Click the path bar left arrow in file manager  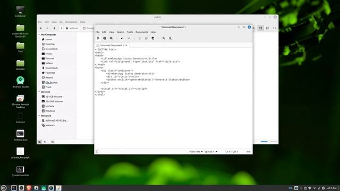pyautogui.click(x=61, y=28)
